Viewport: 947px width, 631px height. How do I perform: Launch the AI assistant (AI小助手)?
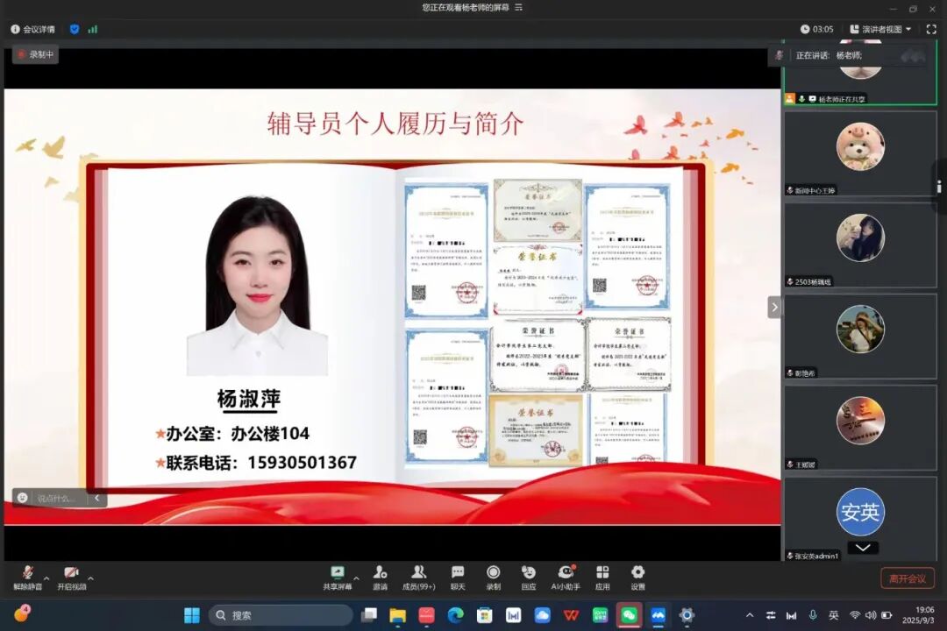(x=566, y=578)
